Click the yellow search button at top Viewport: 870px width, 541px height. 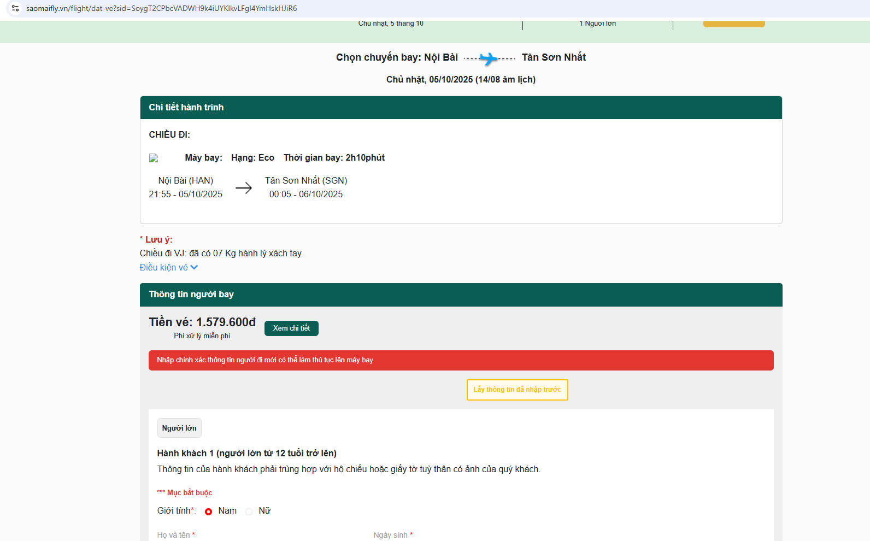[x=733, y=23]
